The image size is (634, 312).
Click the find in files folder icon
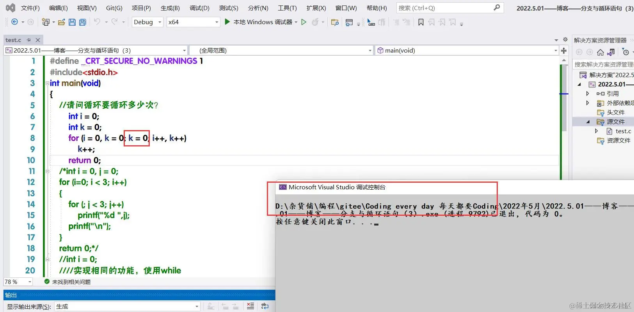[335, 22]
